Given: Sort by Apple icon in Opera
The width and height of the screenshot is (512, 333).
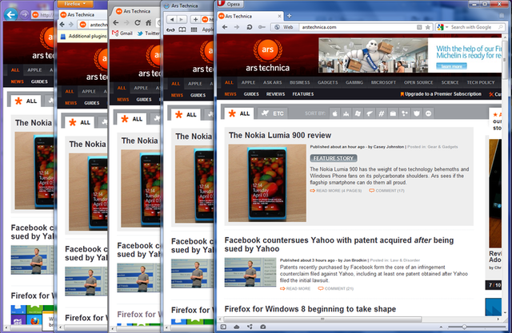Looking at the screenshot, I should (334, 113).
